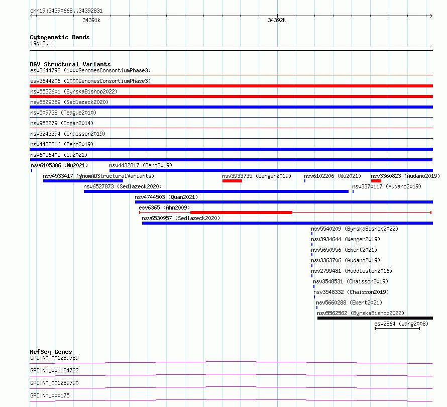Select the blue bar under nsv4533417

(83, 181)
